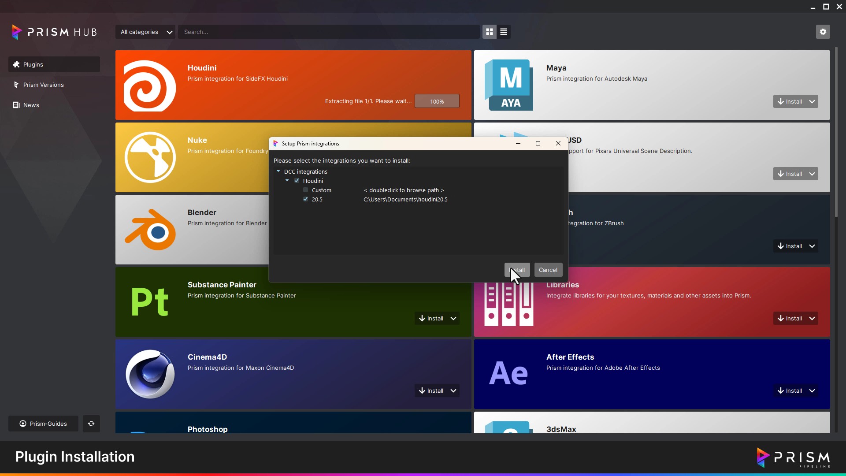846x476 pixels.
Task: Open the News section
Action: pyautogui.click(x=54, y=105)
